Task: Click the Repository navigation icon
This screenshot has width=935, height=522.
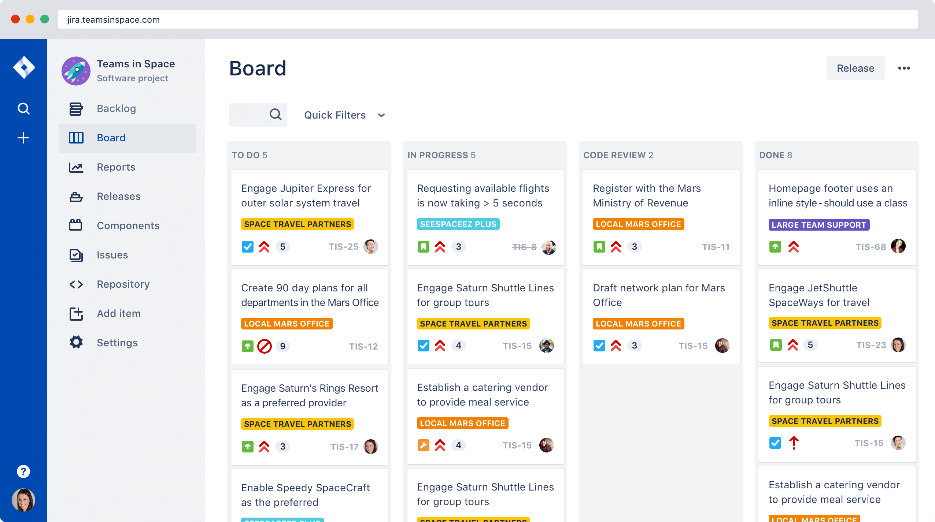Action: 74,284
